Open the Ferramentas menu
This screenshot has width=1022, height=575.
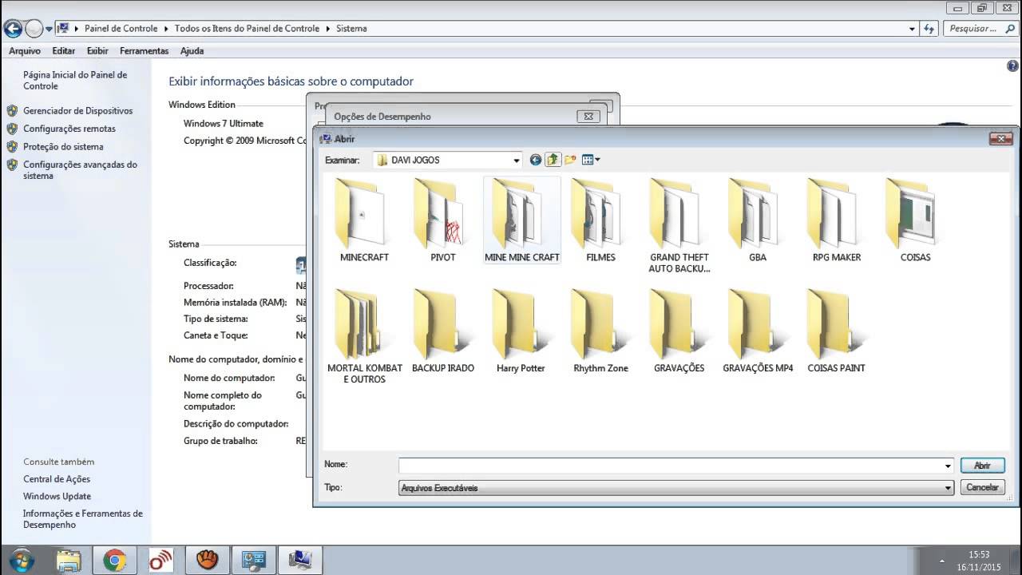pos(145,50)
